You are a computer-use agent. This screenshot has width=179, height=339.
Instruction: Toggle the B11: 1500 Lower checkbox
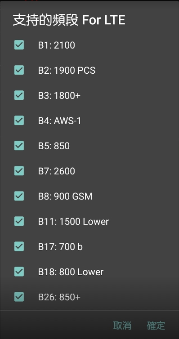click(19, 221)
